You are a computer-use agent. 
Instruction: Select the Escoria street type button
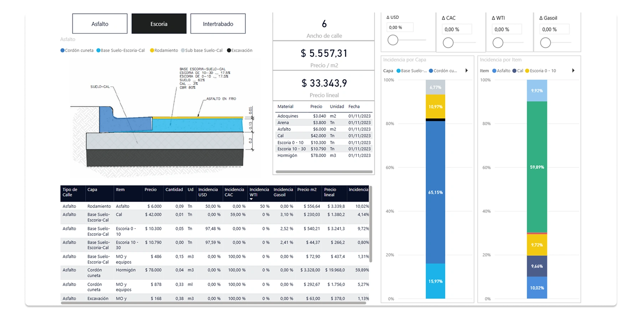click(x=159, y=24)
